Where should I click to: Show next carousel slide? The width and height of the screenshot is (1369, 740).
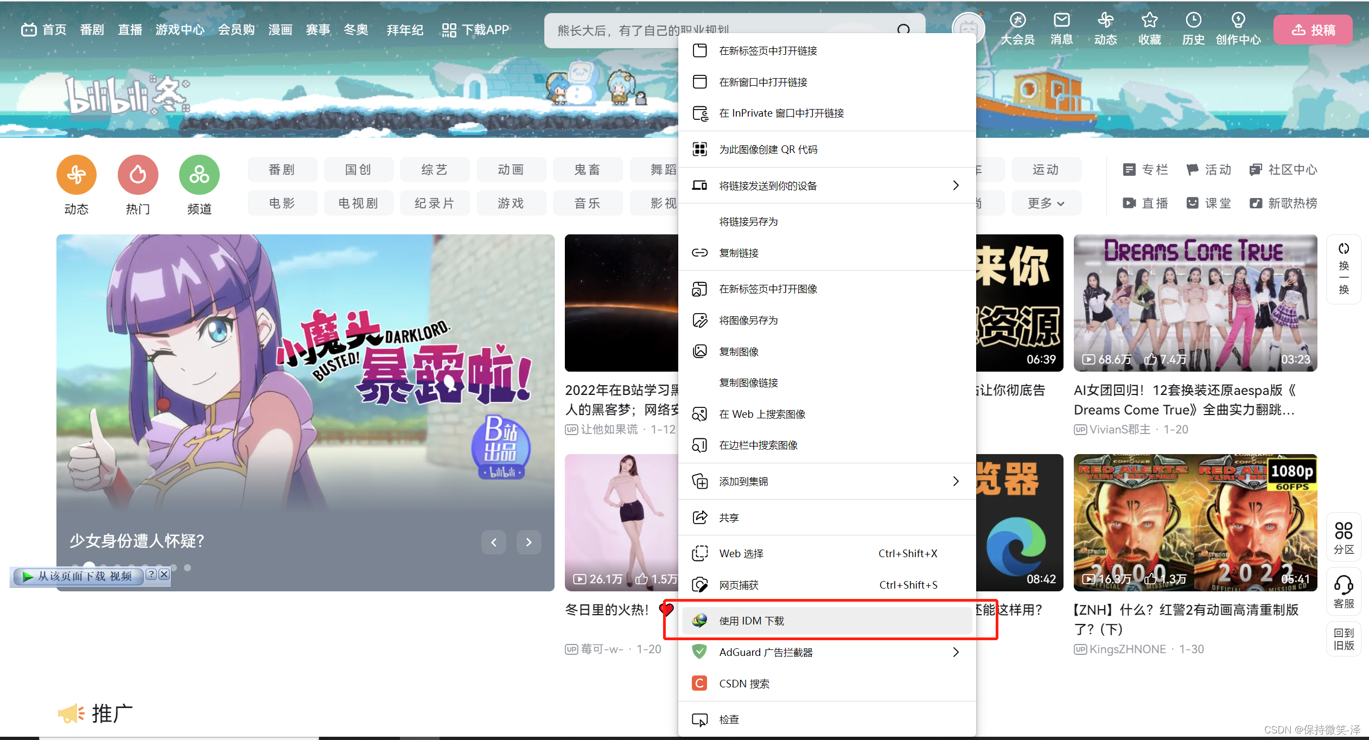point(529,542)
